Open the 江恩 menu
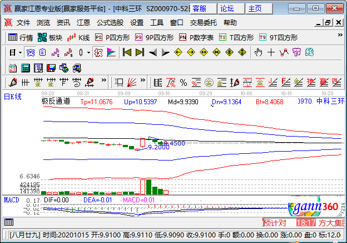This screenshot has width=347, height=243. [x=83, y=23]
